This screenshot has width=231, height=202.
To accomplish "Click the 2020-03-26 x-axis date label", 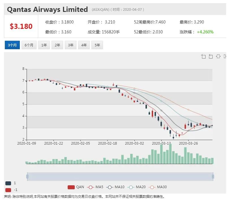I will (x=188, y=143).
